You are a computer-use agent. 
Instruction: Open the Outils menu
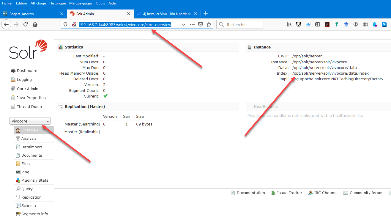point(100,3)
